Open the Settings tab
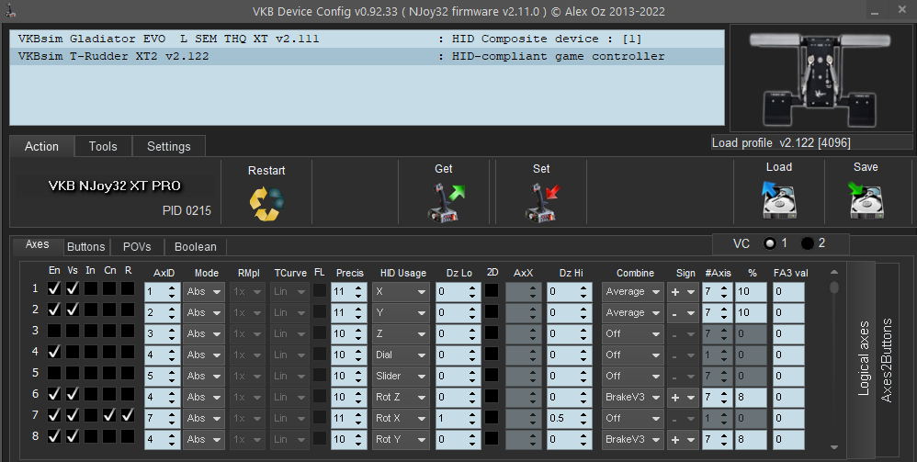 coord(168,146)
